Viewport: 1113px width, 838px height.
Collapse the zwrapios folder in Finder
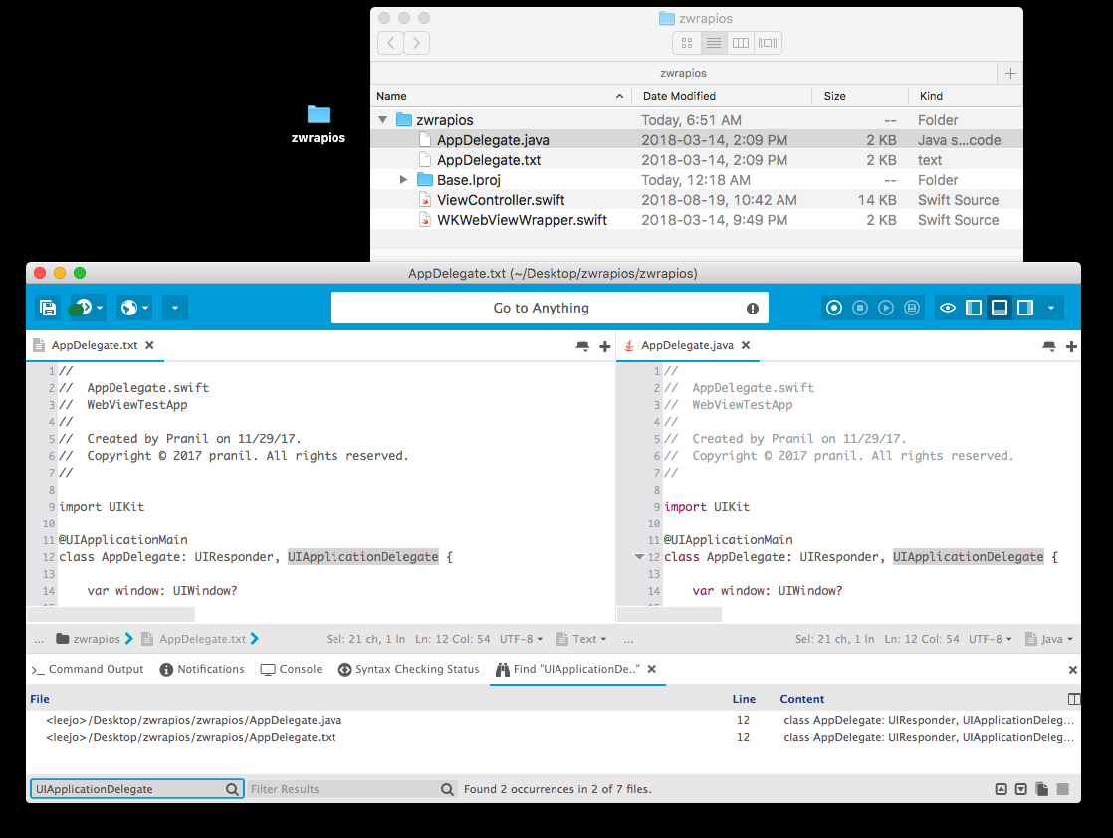pyautogui.click(x=382, y=119)
